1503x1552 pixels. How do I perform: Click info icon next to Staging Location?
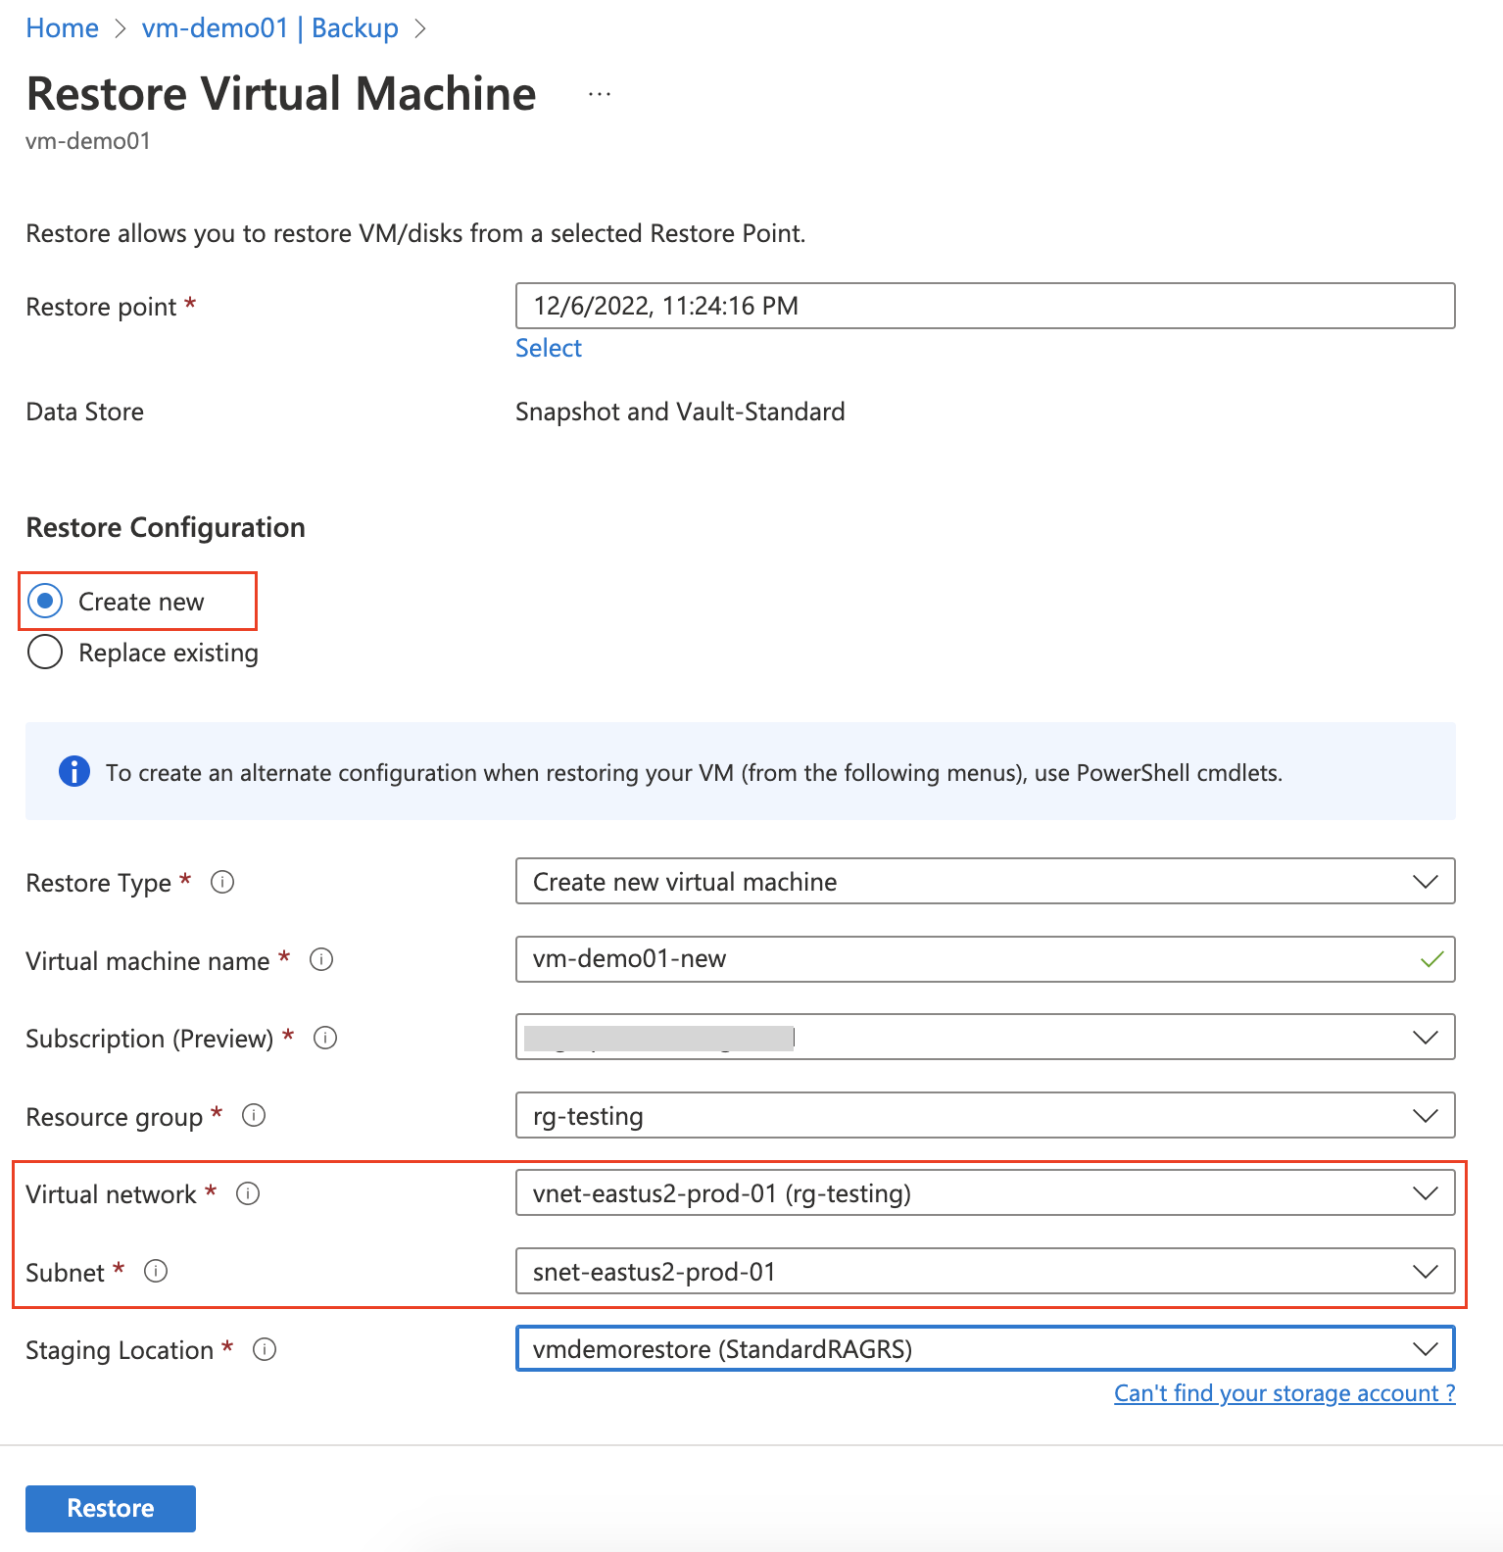coord(265,1349)
